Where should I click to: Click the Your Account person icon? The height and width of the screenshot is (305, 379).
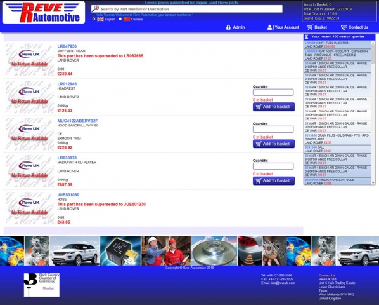coord(270,27)
